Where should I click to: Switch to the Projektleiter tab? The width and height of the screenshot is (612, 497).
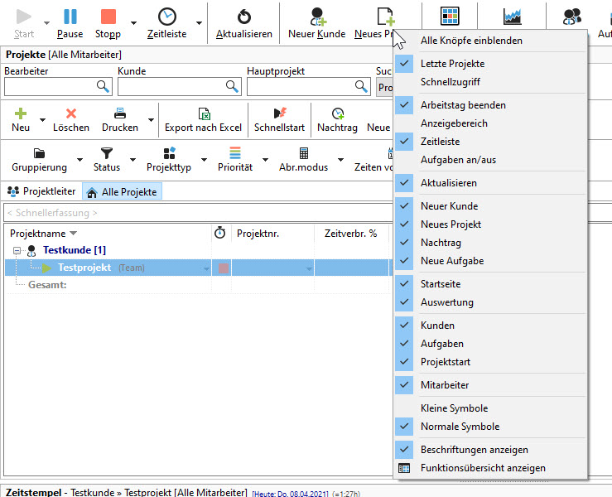point(41,191)
